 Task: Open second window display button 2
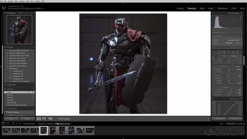tap(8, 124)
